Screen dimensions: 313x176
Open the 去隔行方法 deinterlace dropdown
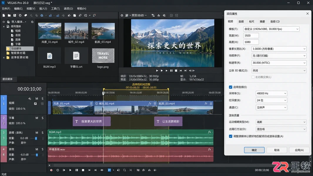point(281,129)
